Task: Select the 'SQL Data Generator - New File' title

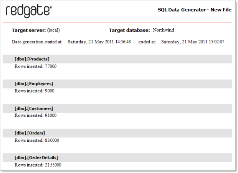Action: (195, 10)
